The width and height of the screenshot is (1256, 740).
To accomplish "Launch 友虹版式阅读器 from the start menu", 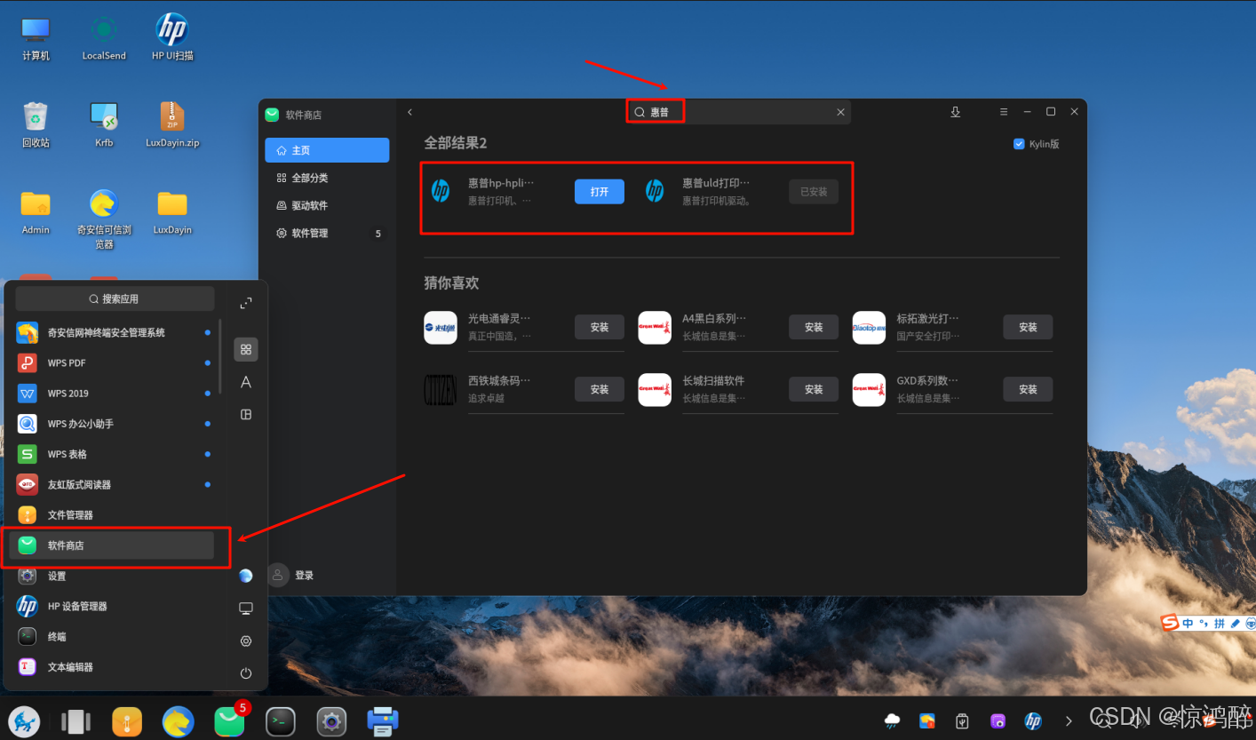I will pyautogui.click(x=112, y=484).
